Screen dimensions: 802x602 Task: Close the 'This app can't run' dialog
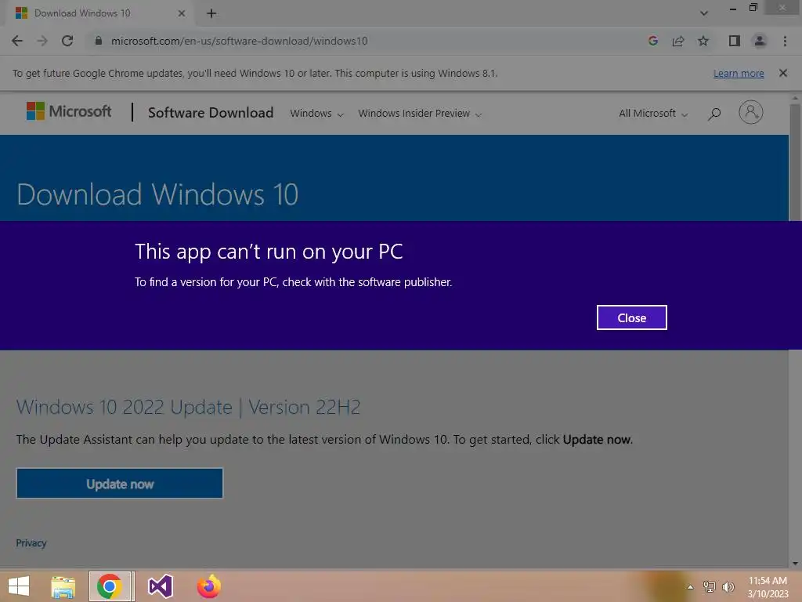(x=631, y=317)
